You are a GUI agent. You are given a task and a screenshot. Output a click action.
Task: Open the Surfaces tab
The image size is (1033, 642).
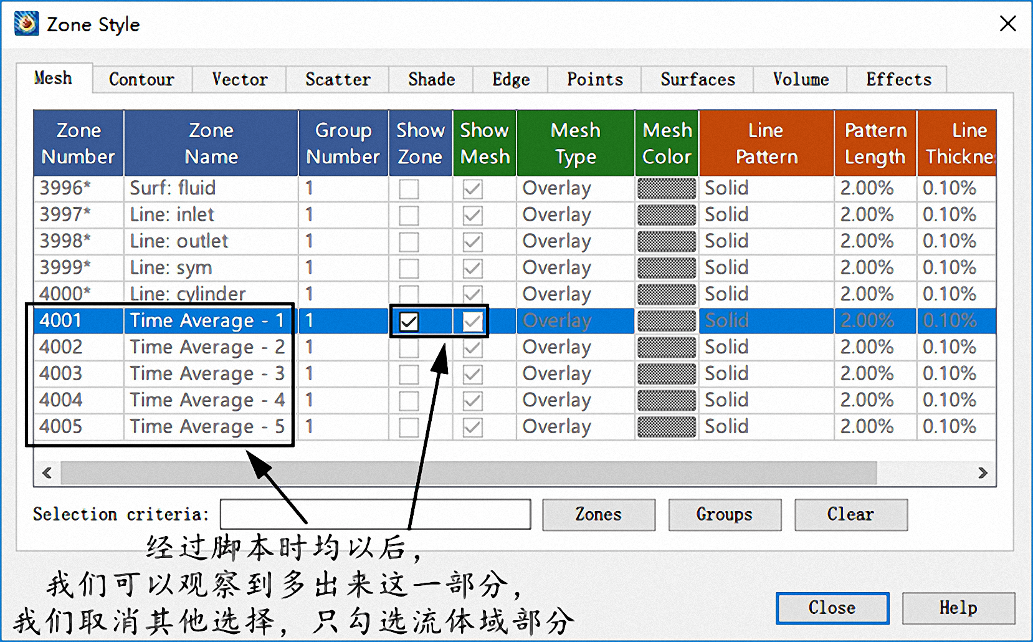point(697,79)
